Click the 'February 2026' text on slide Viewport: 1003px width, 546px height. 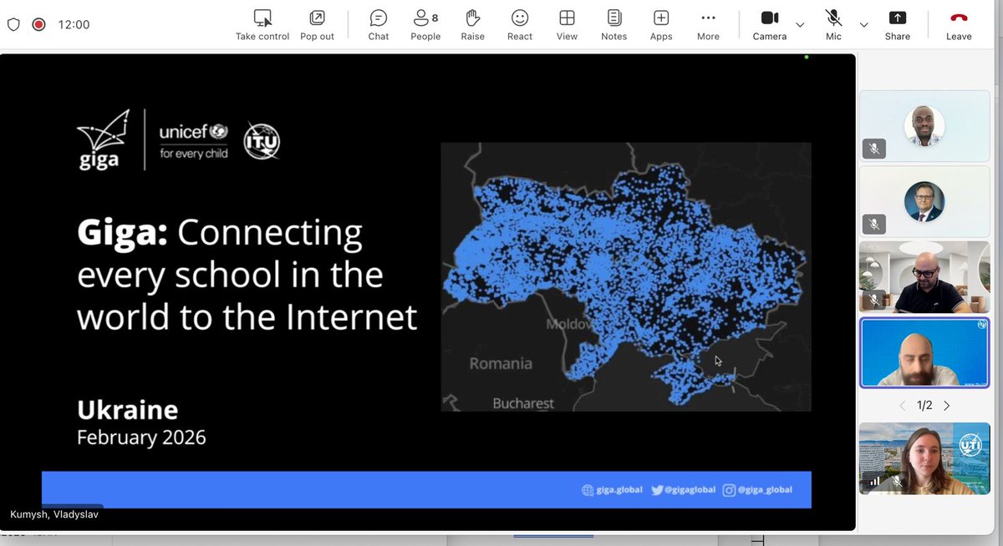tap(141, 437)
